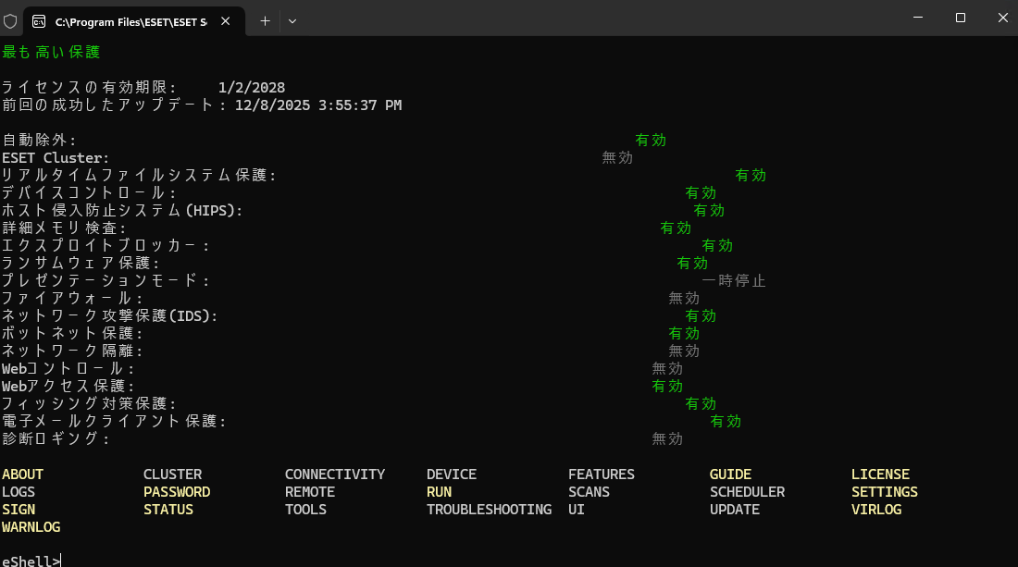This screenshot has width=1018, height=567.
Task: Select the C:\Program Files\ESET tab
Action: [134, 21]
